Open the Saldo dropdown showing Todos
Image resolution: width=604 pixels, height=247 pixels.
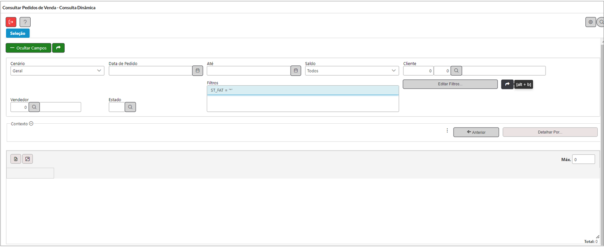point(352,71)
